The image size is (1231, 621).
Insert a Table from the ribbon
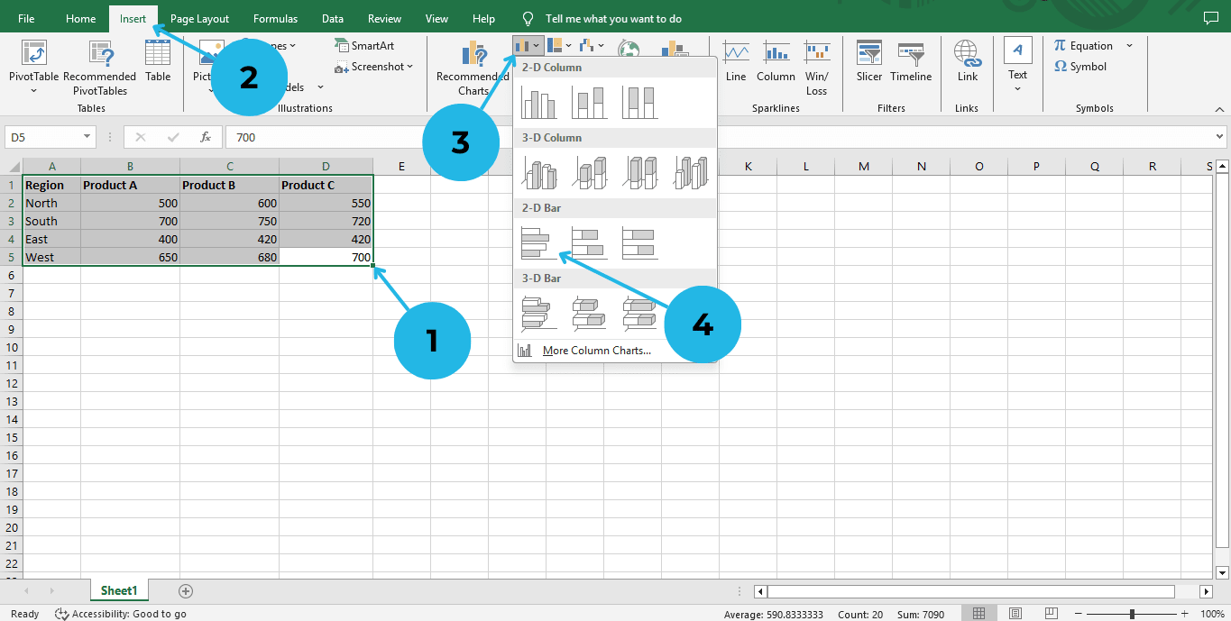[x=158, y=61]
